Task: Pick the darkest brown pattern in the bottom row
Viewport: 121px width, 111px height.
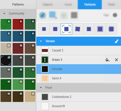Action: [x=18, y=96]
